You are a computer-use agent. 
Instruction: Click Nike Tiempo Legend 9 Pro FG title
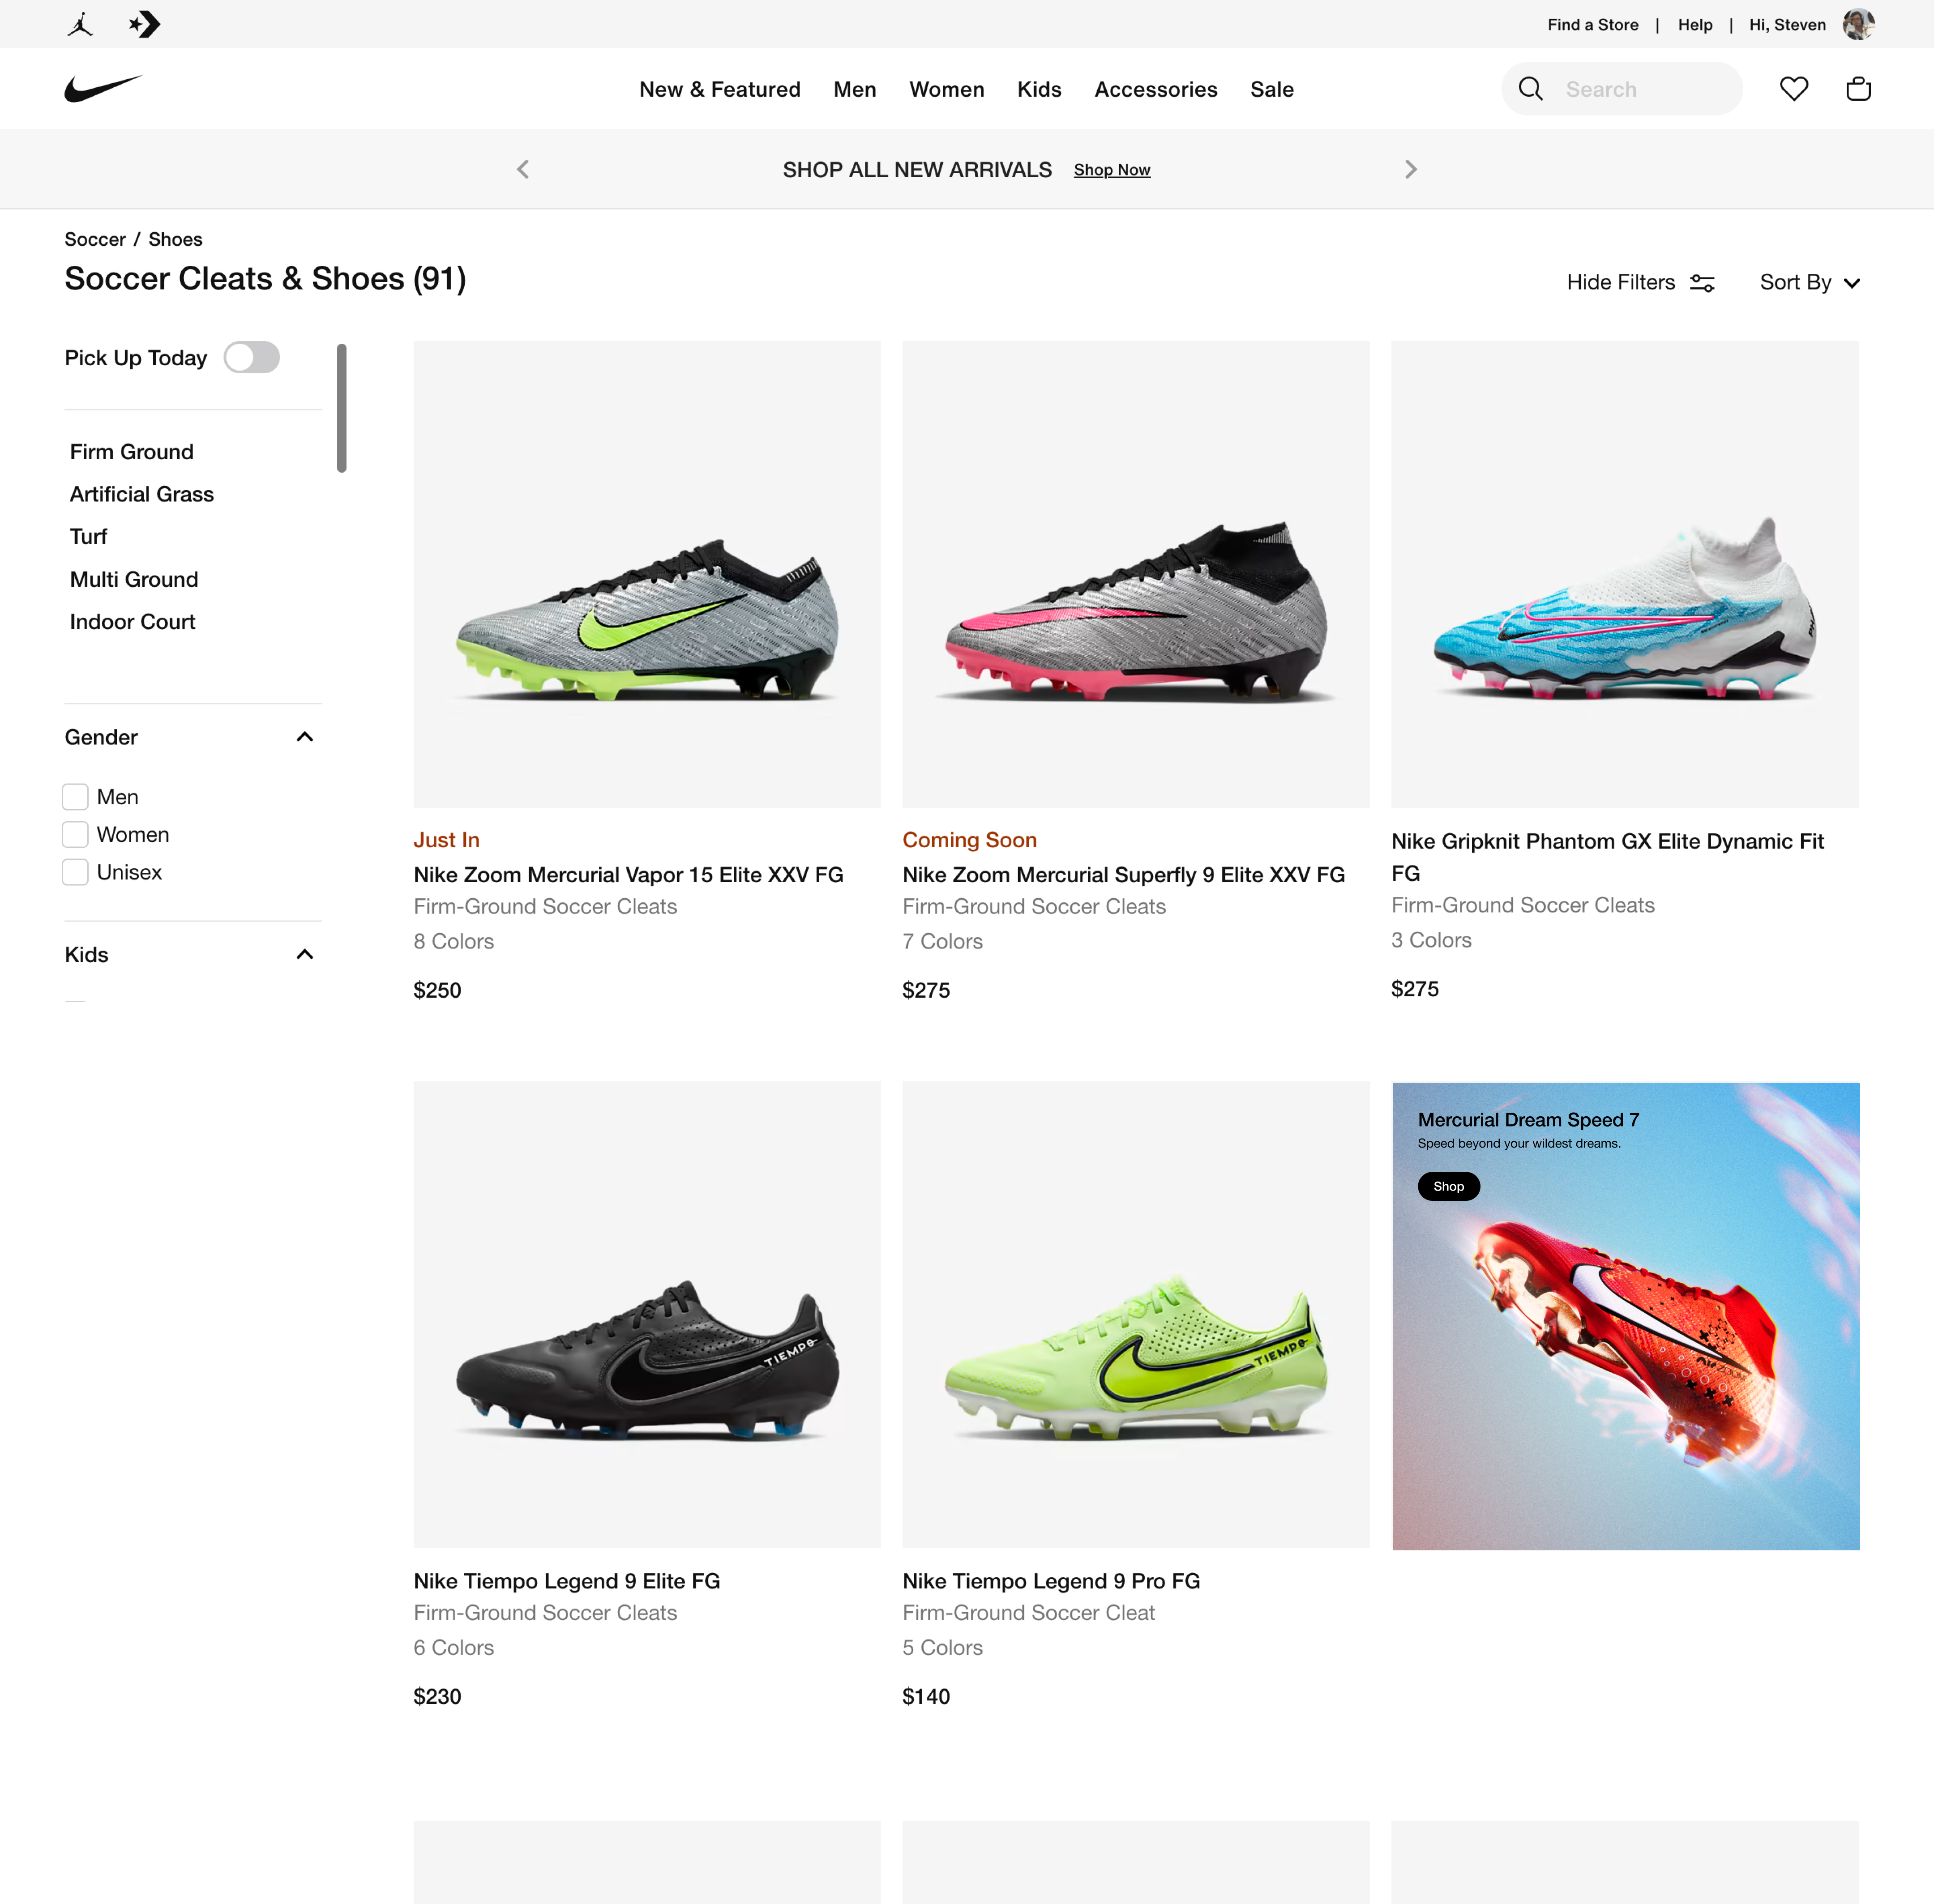coord(1051,1581)
